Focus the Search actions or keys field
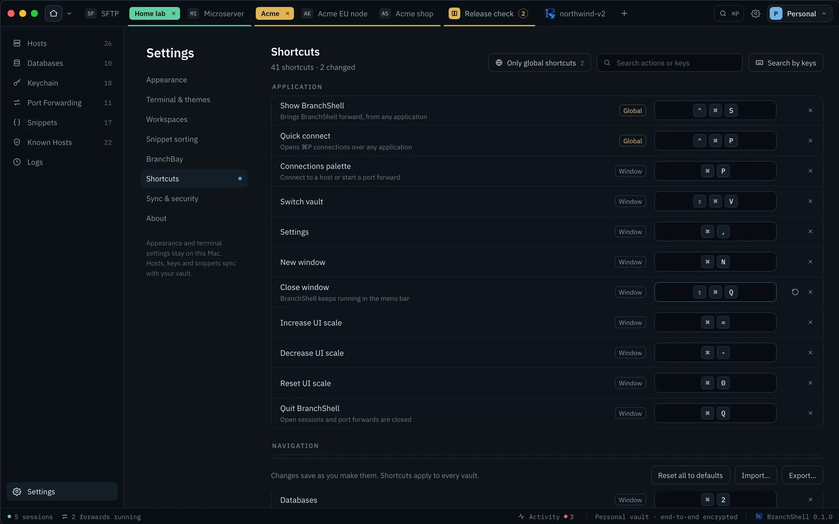 coord(670,63)
